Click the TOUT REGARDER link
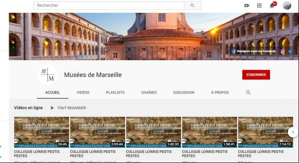Screen dimensions: 299x163 [72, 108]
